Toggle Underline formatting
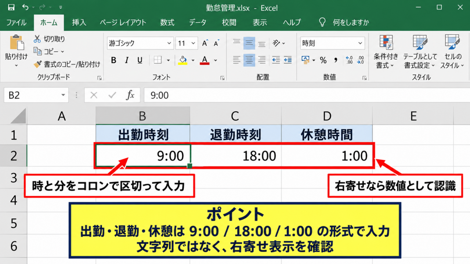This screenshot has width=470, height=264. tap(140, 60)
